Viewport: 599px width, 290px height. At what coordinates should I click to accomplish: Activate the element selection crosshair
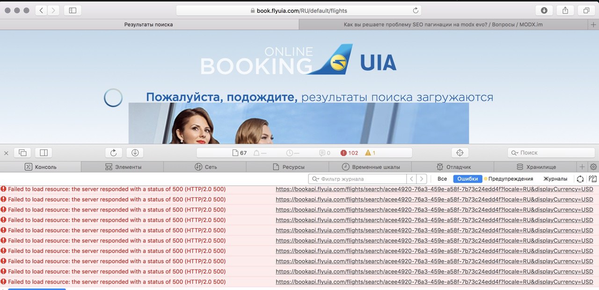tap(460, 153)
